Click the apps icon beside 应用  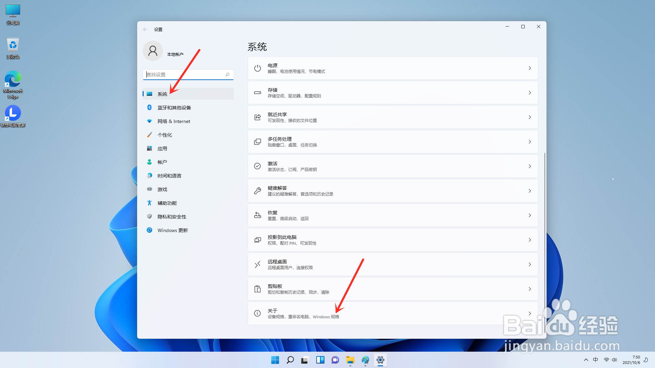[149, 148]
